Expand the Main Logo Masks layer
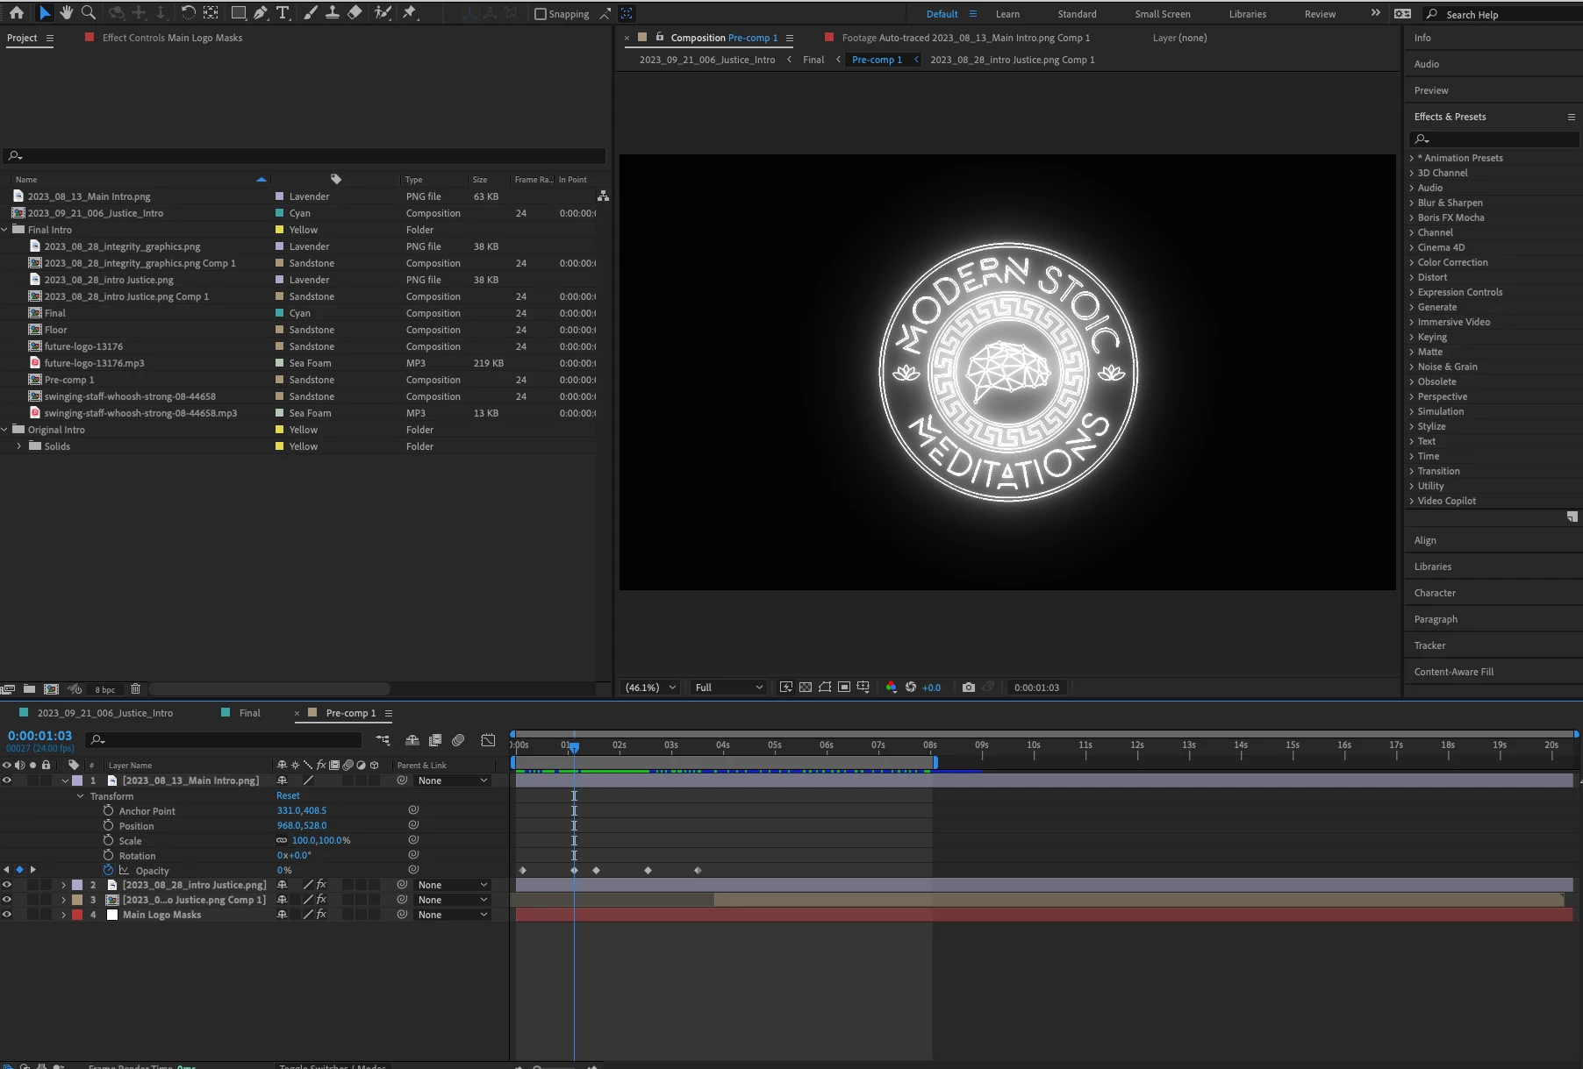1583x1069 pixels. pos(63,915)
